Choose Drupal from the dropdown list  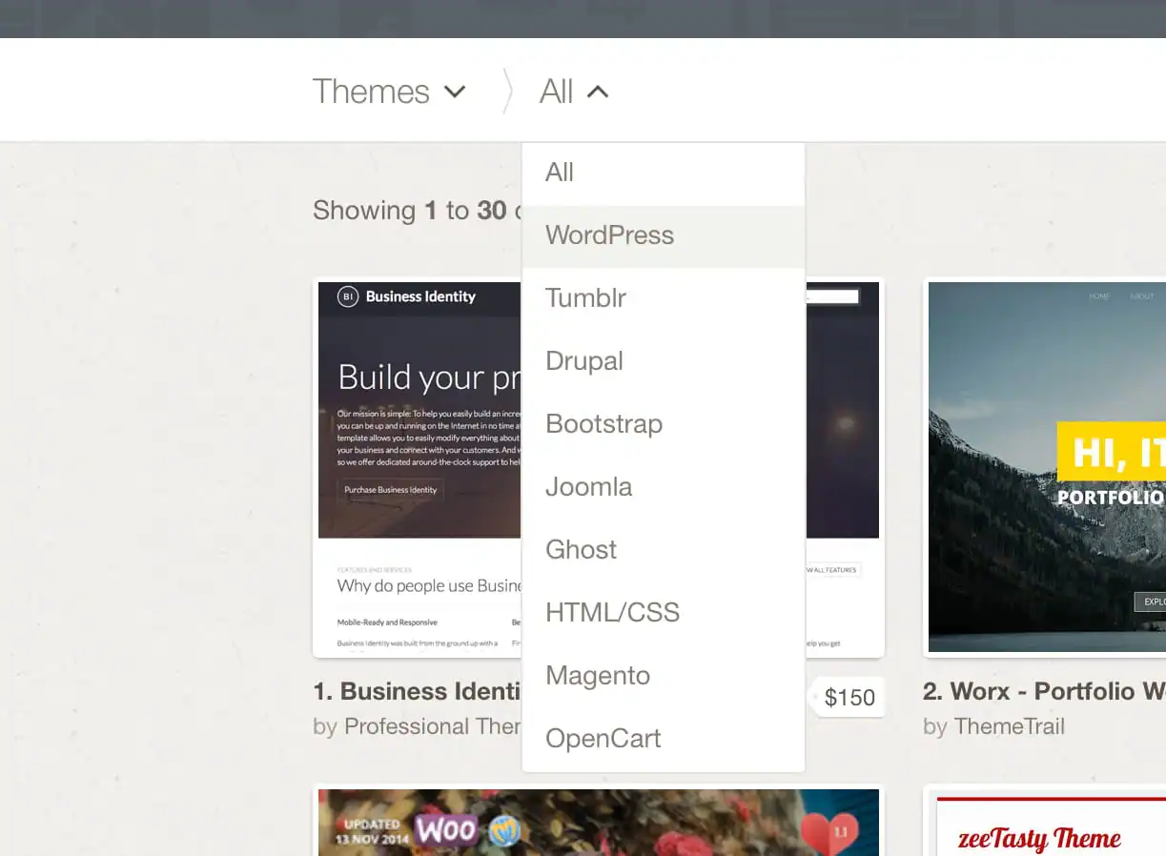click(x=664, y=361)
